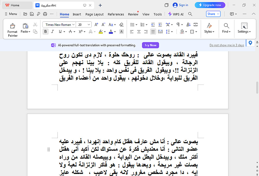Expand Change Case Aa dropdown
Screen dimensions: 259x176
tap(115, 25)
